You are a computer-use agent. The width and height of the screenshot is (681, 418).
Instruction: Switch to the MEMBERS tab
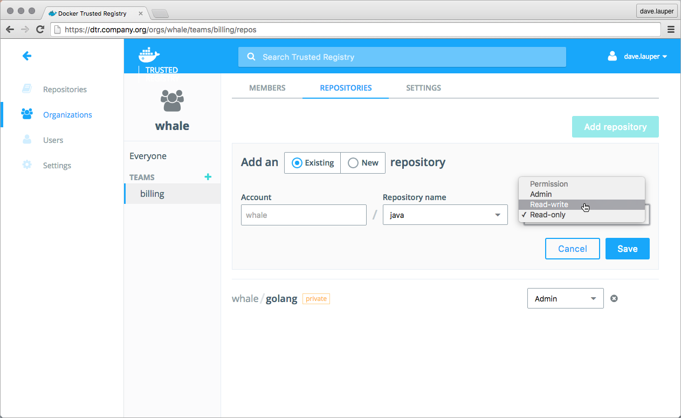point(267,88)
